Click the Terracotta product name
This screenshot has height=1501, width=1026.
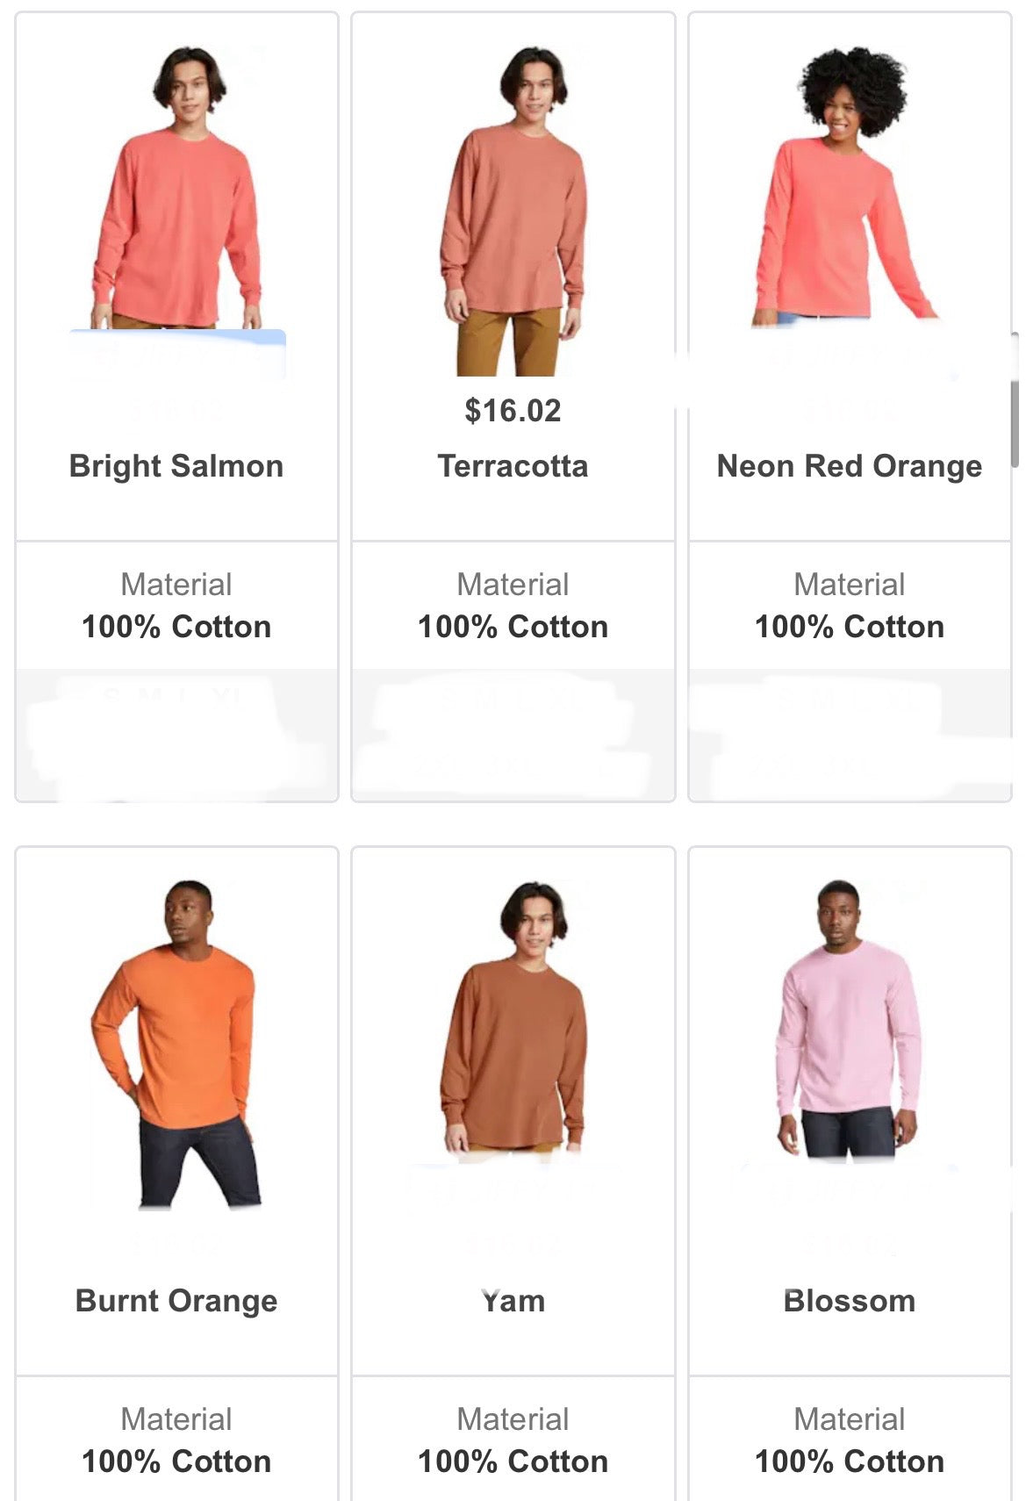coord(513,466)
